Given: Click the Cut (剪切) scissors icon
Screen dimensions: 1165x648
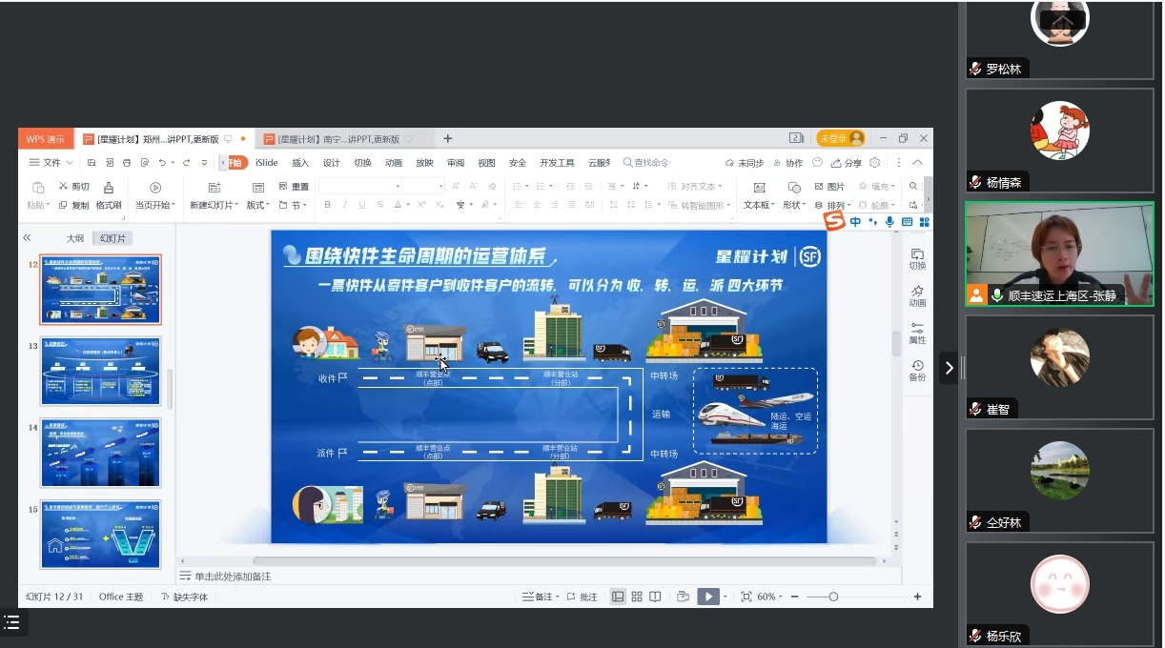Looking at the screenshot, I should (x=63, y=187).
